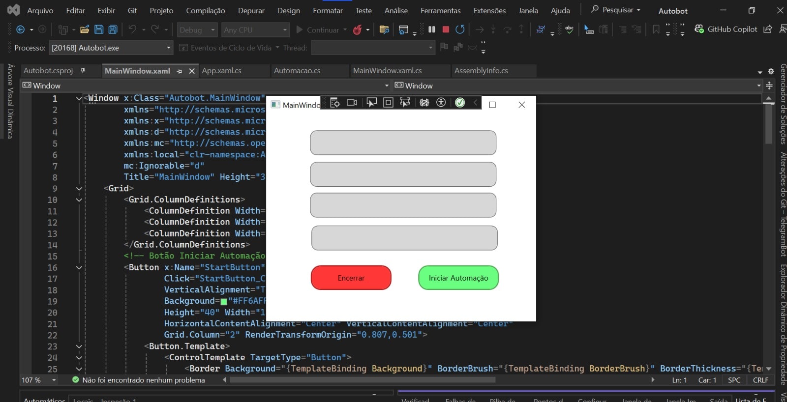This screenshot has width=787, height=402.
Task: Save all files with the double-disk icon
Action: tap(113, 29)
